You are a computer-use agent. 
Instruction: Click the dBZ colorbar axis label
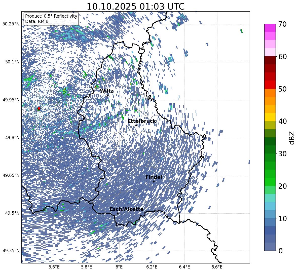pos(292,138)
